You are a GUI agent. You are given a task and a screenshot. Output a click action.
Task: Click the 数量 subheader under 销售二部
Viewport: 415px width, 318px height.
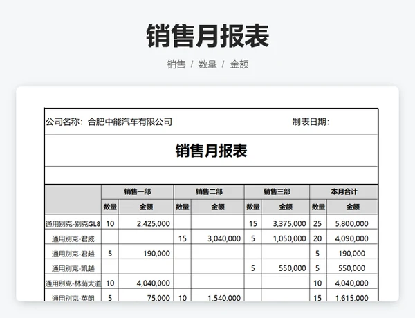click(x=183, y=207)
